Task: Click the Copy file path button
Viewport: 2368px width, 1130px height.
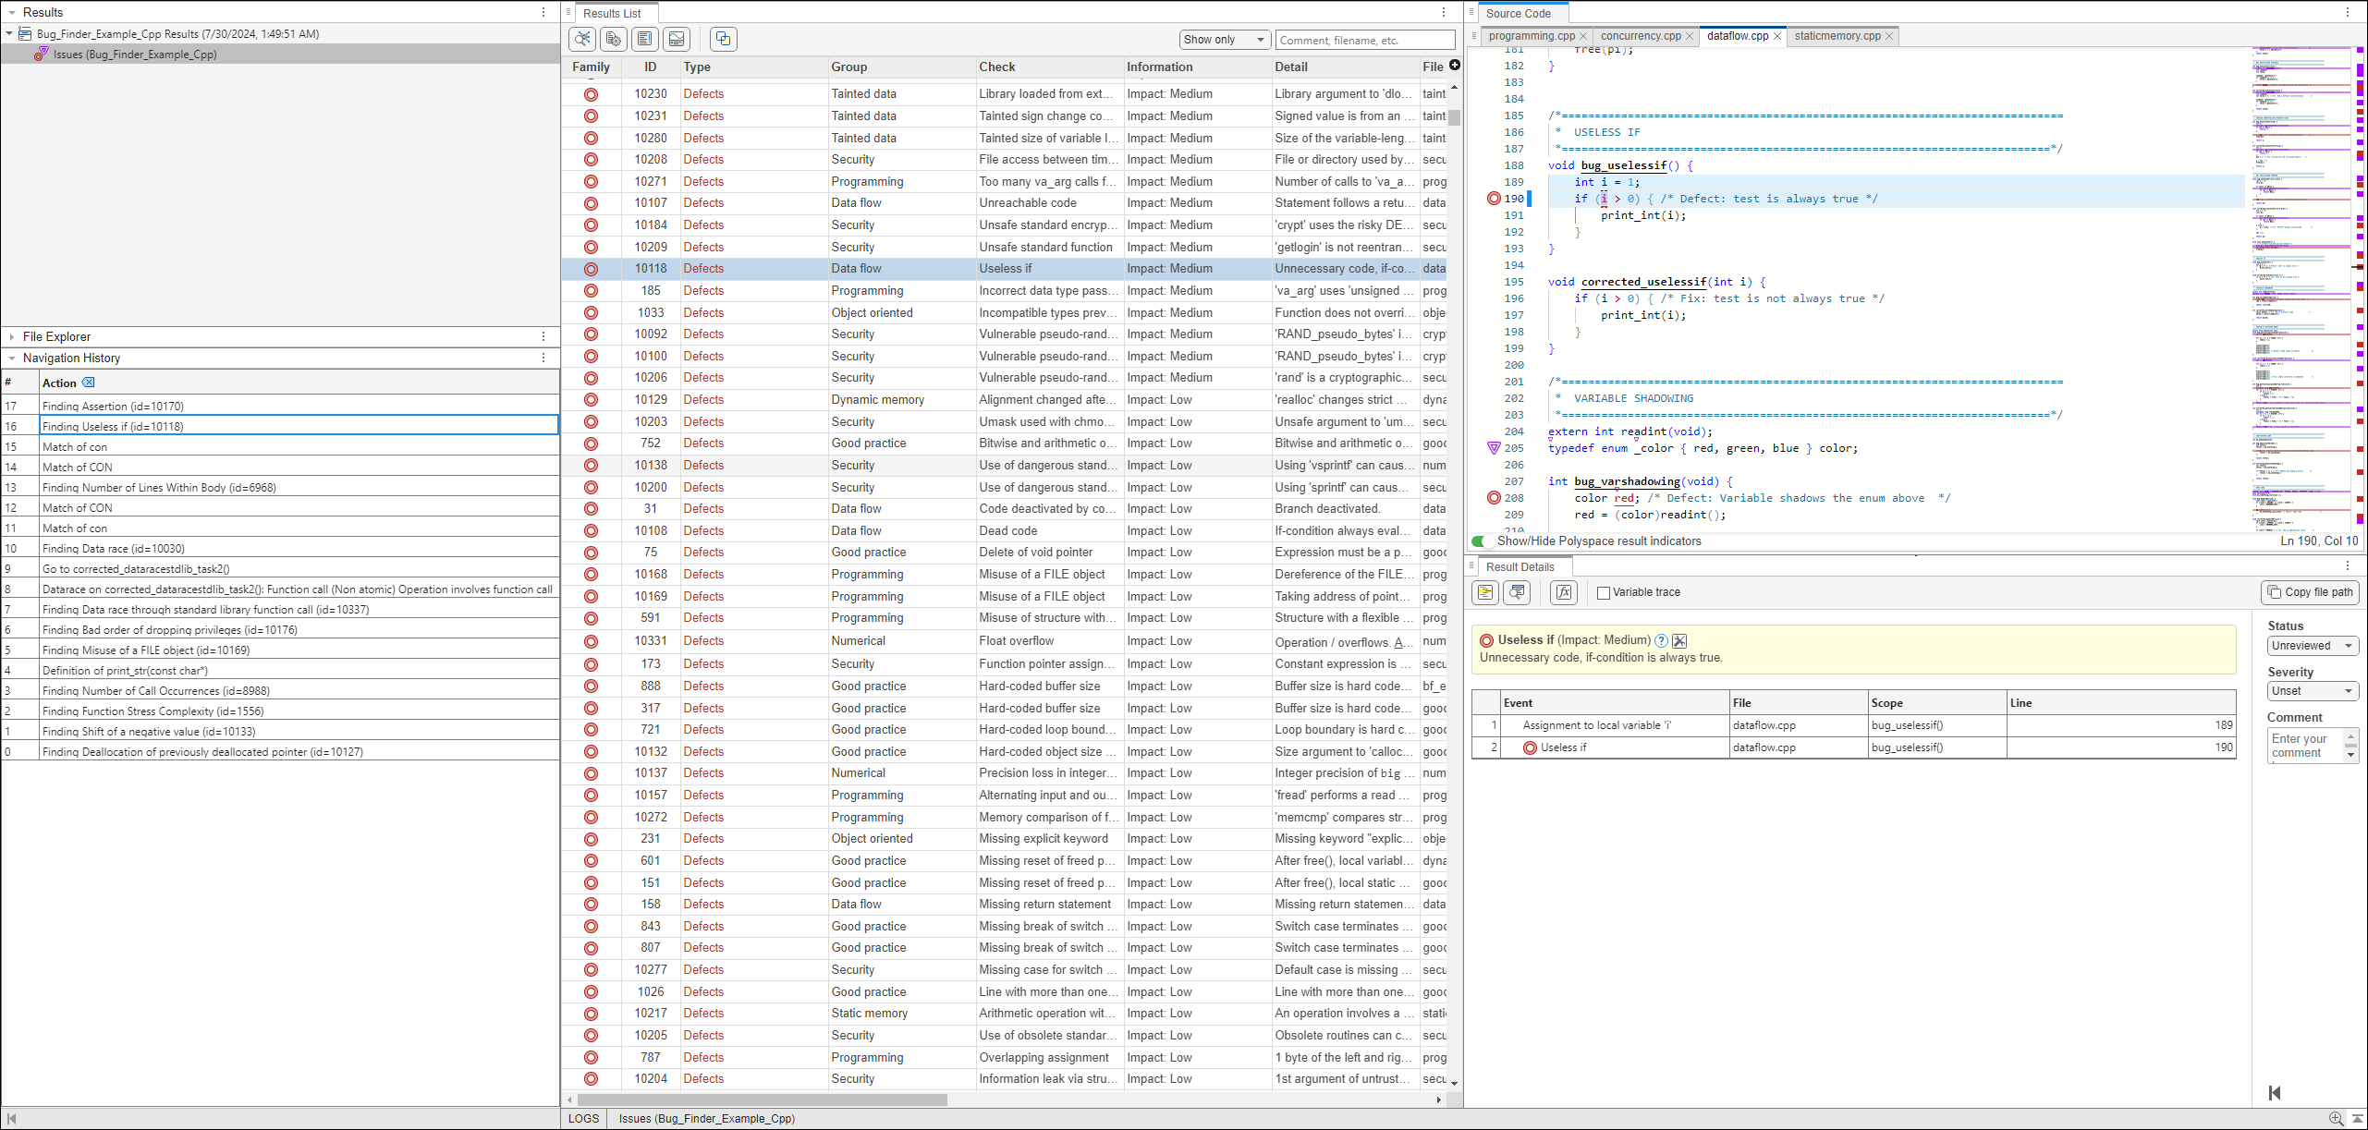Action: tap(2310, 592)
